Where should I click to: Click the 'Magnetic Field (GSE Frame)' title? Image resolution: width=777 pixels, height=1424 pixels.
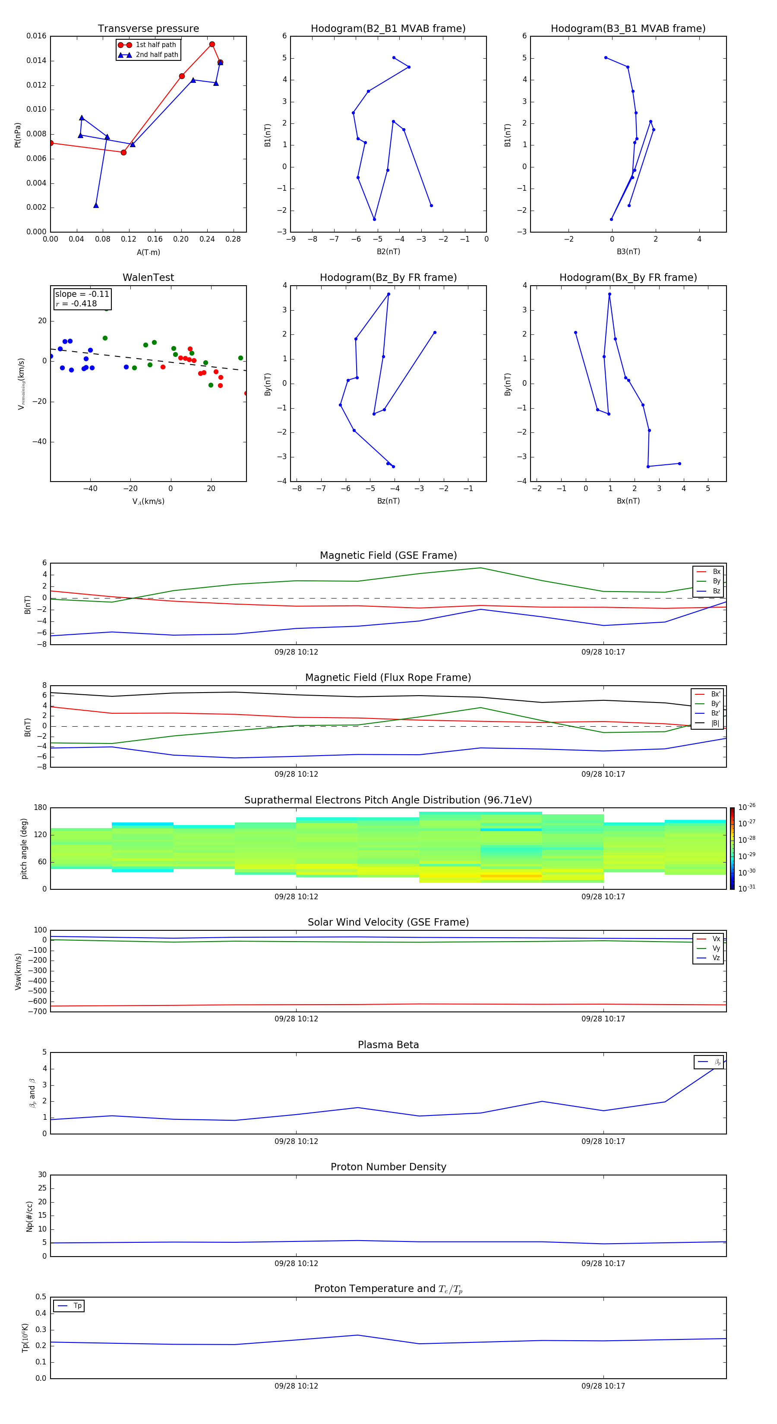click(388, 555)
